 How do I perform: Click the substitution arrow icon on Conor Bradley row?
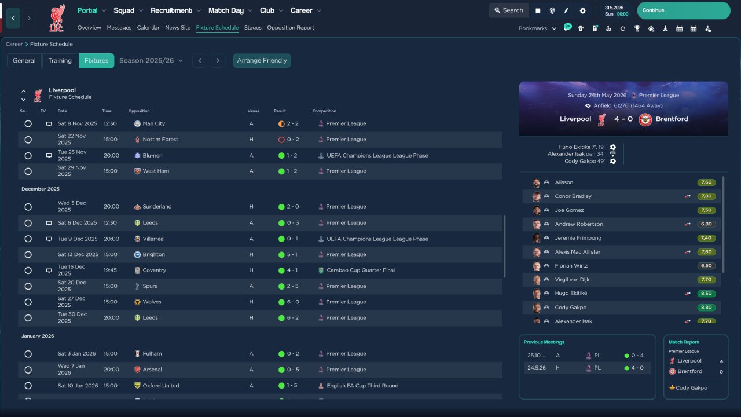(x=688, y=196)
